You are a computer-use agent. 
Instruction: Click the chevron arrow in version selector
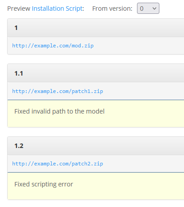point(154,8)
